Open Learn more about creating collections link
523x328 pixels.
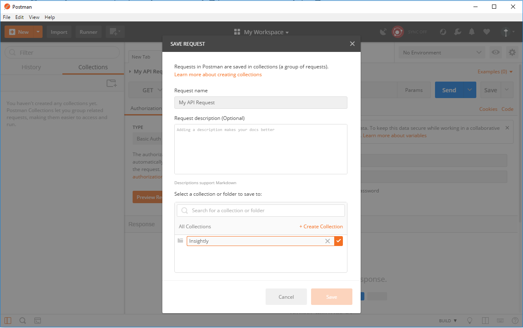click(x=218, y=75)
